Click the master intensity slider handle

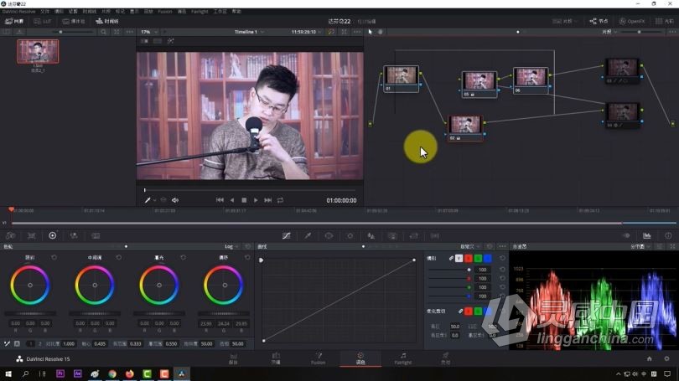pyautogui.click(x=469, y=270)
